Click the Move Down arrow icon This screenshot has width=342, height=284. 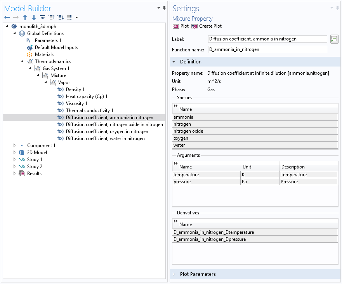[x=34, y=18]
